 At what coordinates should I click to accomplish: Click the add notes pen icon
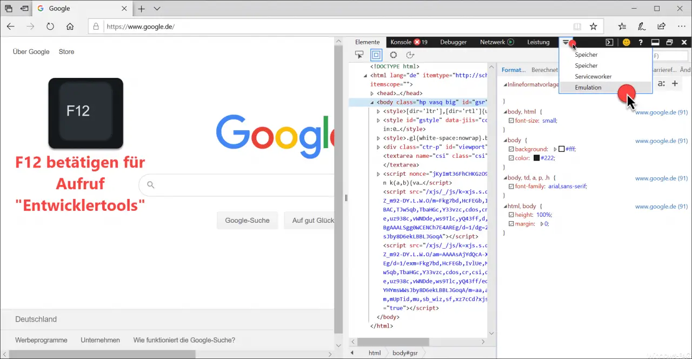642,26
